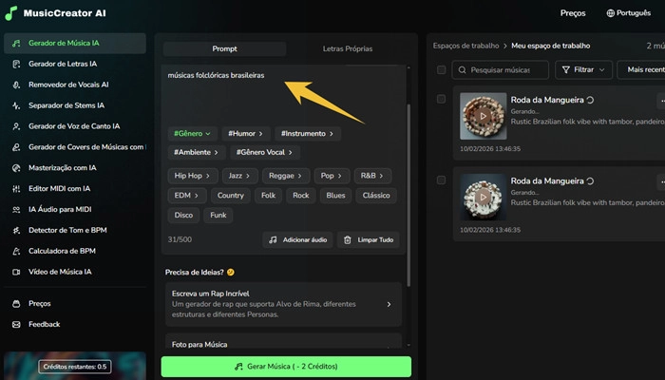This screenshot has width=665, height=380.
Task: Play the first Roda da Mangueira thumbnail
Action: pos(483,116)
